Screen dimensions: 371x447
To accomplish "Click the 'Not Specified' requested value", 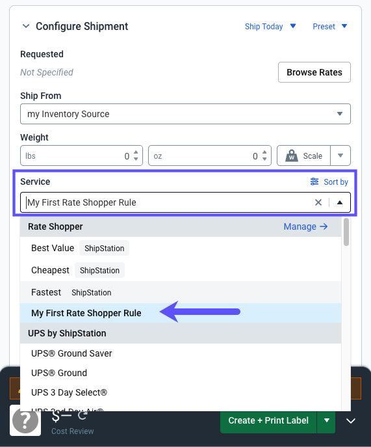I will tap(47, 72).
